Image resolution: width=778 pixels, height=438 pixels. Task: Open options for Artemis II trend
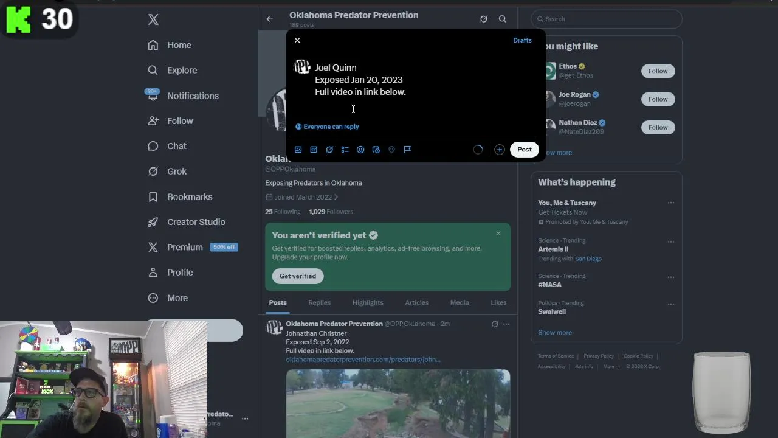671,242
